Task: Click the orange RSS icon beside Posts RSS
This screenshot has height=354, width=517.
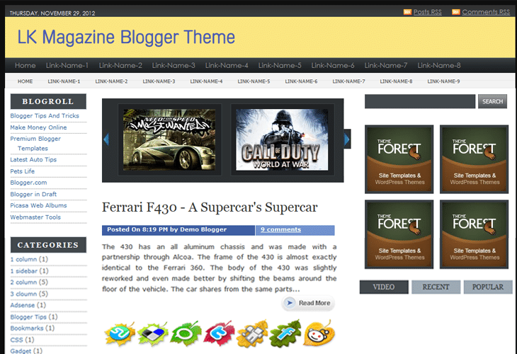Action: 407,12
